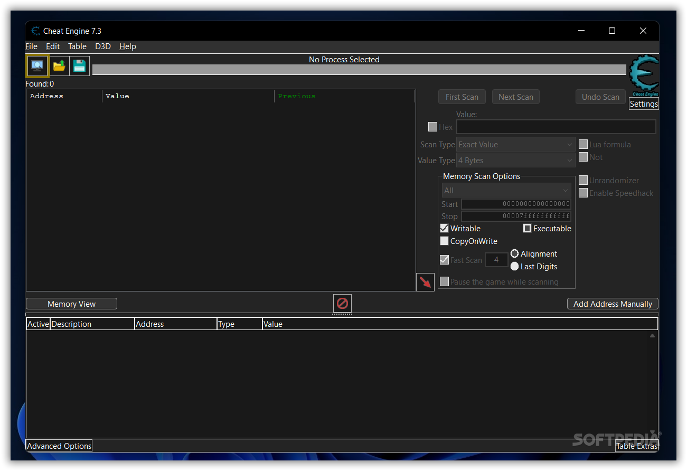The image size is (687, 471).
Task: Open the Edit menu
Action: click(x=53, y=46)
